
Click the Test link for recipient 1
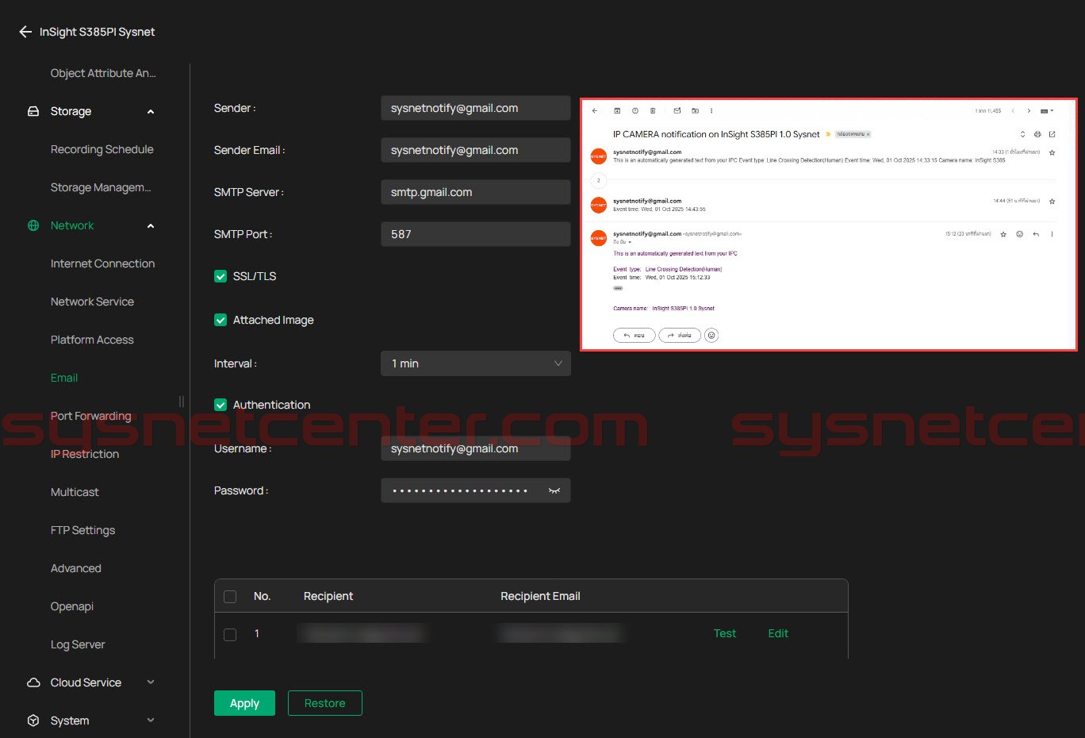tap(724, 633)
